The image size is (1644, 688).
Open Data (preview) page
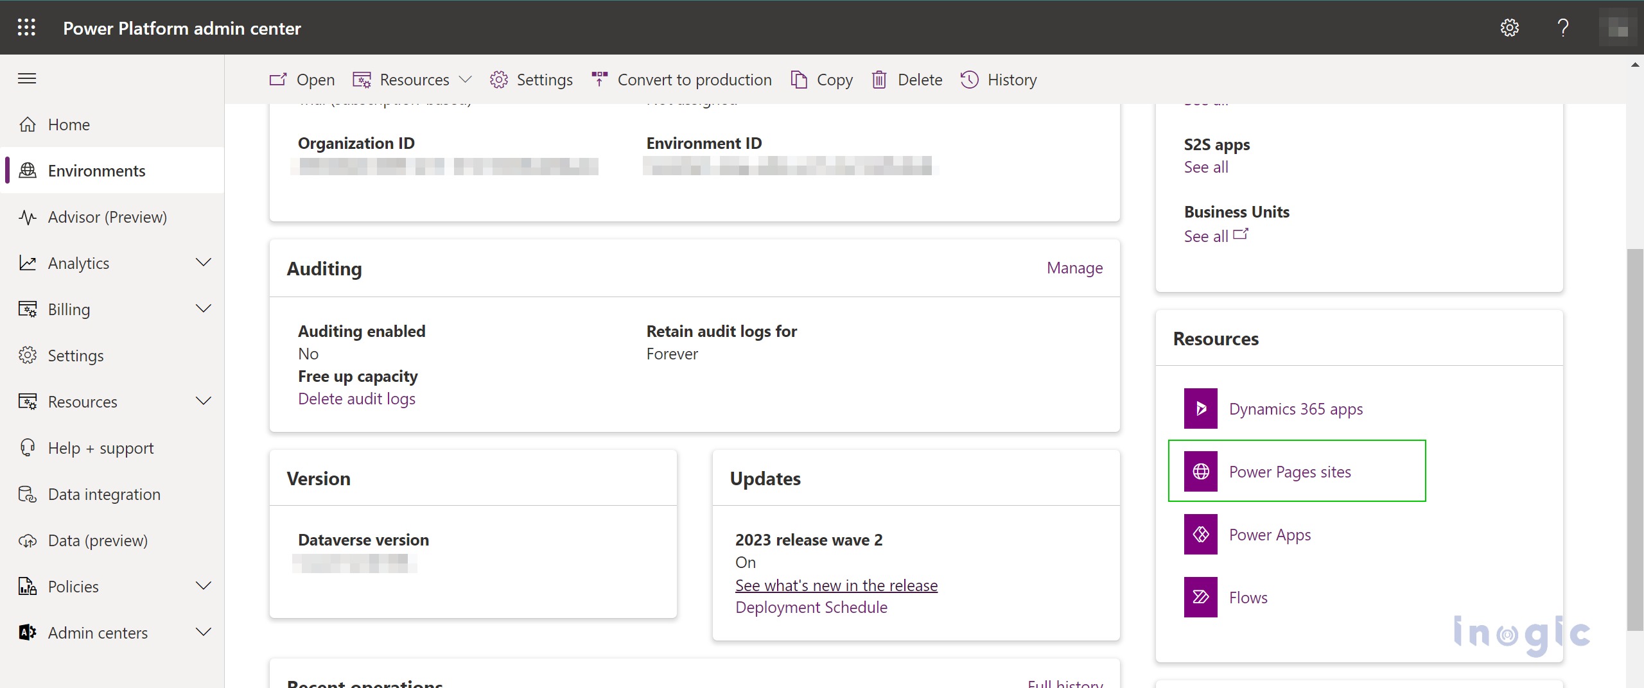tap(112, 540)
